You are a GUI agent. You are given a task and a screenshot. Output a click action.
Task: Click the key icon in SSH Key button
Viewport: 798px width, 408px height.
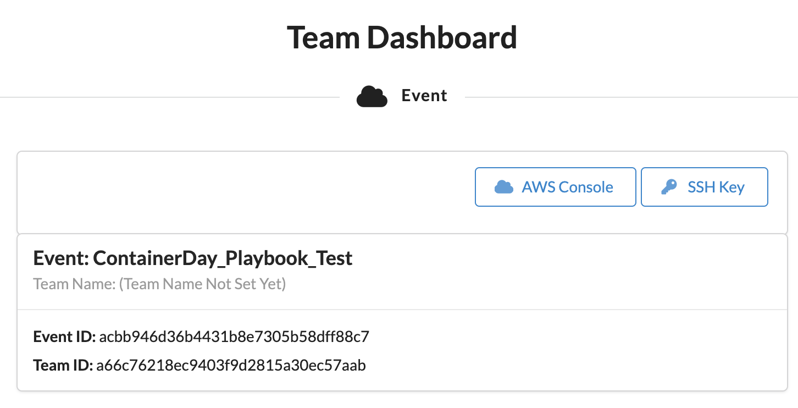(x=669, y=187)
